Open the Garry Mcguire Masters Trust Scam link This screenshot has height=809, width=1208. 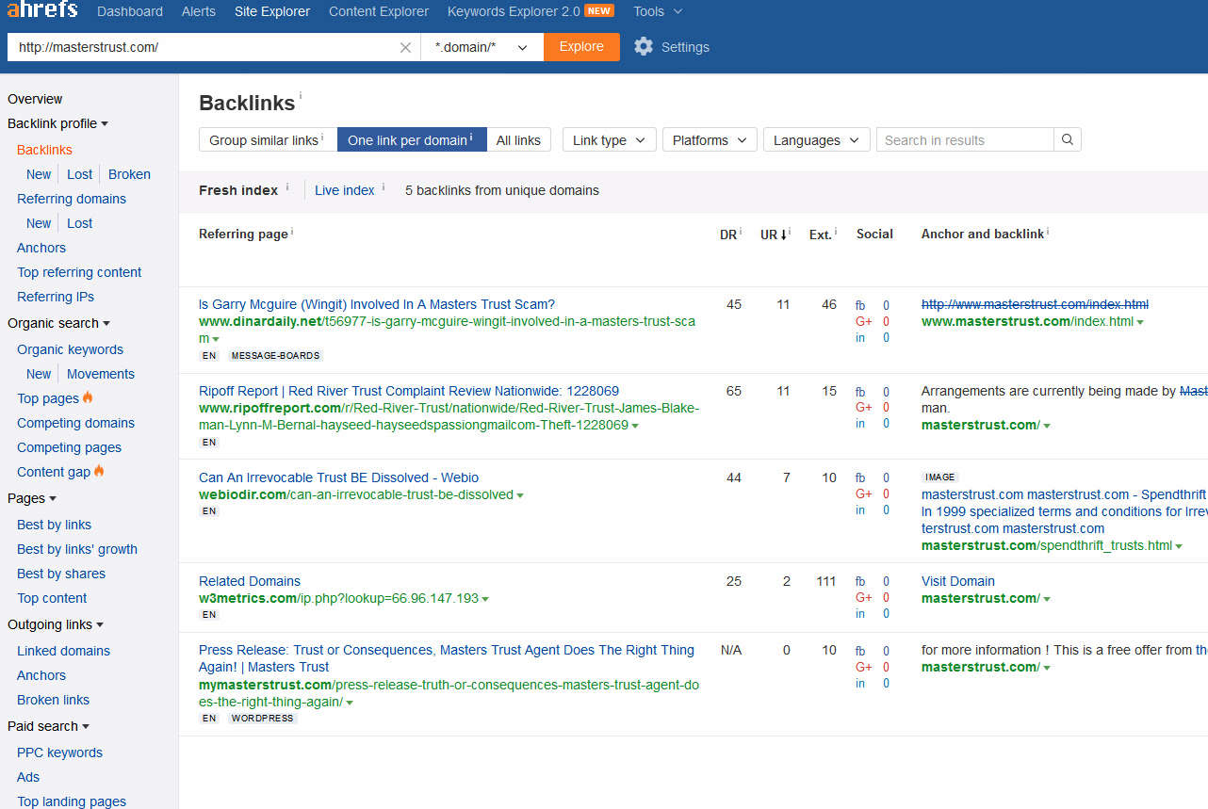pos(377,304)
